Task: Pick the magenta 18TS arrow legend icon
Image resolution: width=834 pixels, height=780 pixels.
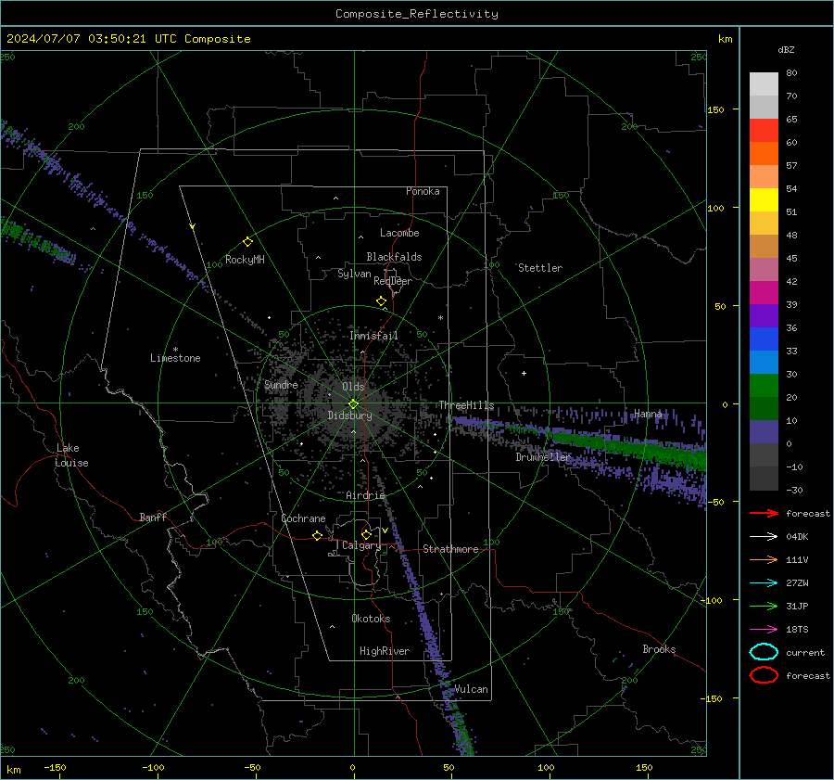Action: (x=764, y=630)
